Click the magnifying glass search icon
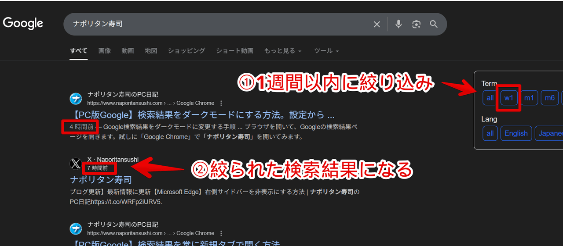This screenshot has width=563, height=246. click(434, 24)
